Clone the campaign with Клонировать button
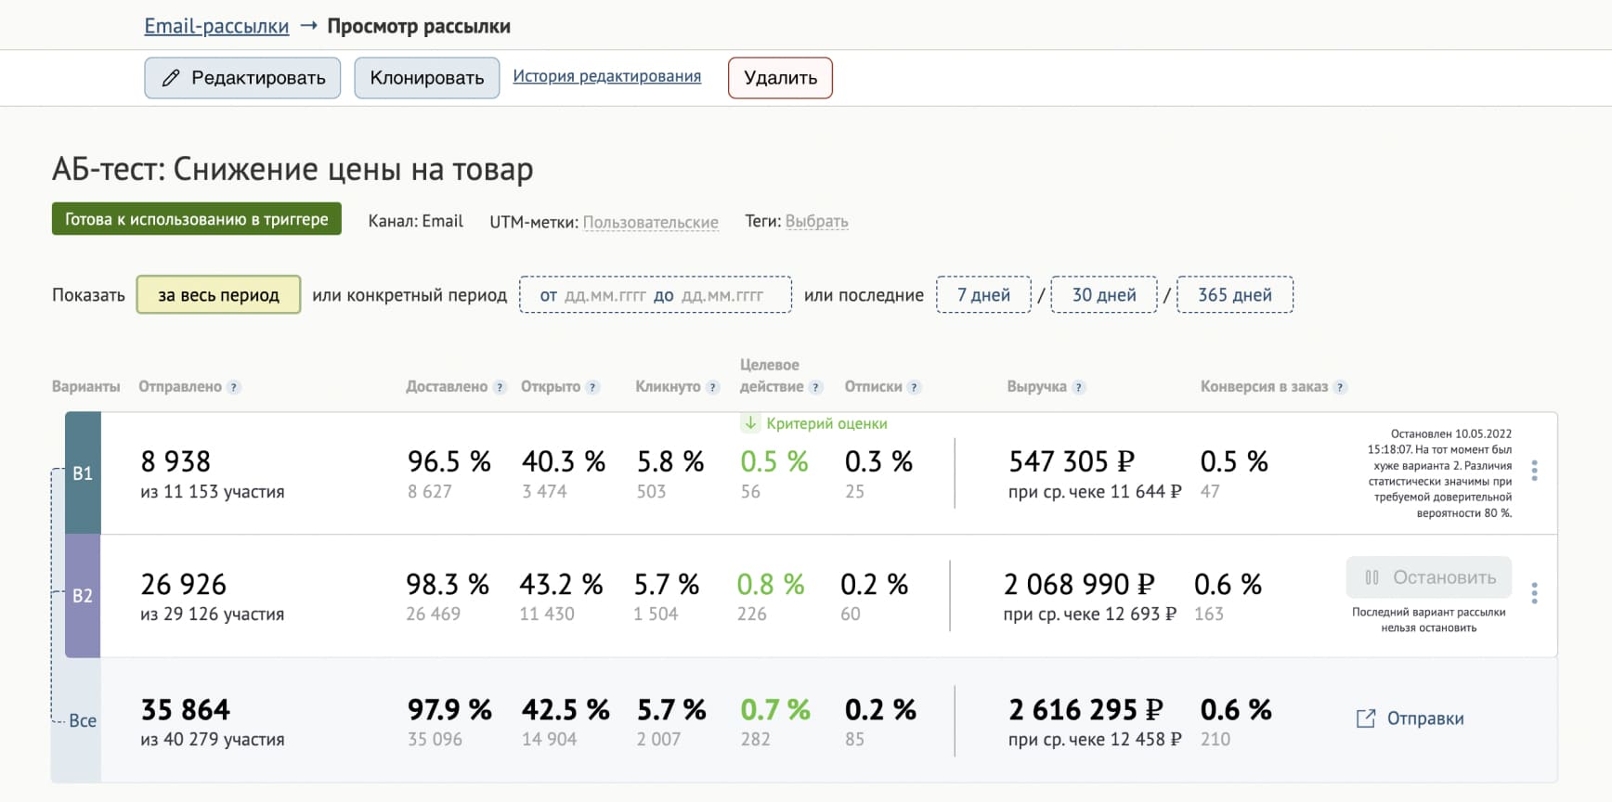This screenshot has height=802, width=1612. tap(426, 78)
